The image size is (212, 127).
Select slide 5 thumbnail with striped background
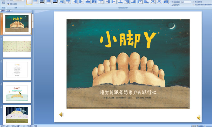pyautogui.click(x=17, y=115)
